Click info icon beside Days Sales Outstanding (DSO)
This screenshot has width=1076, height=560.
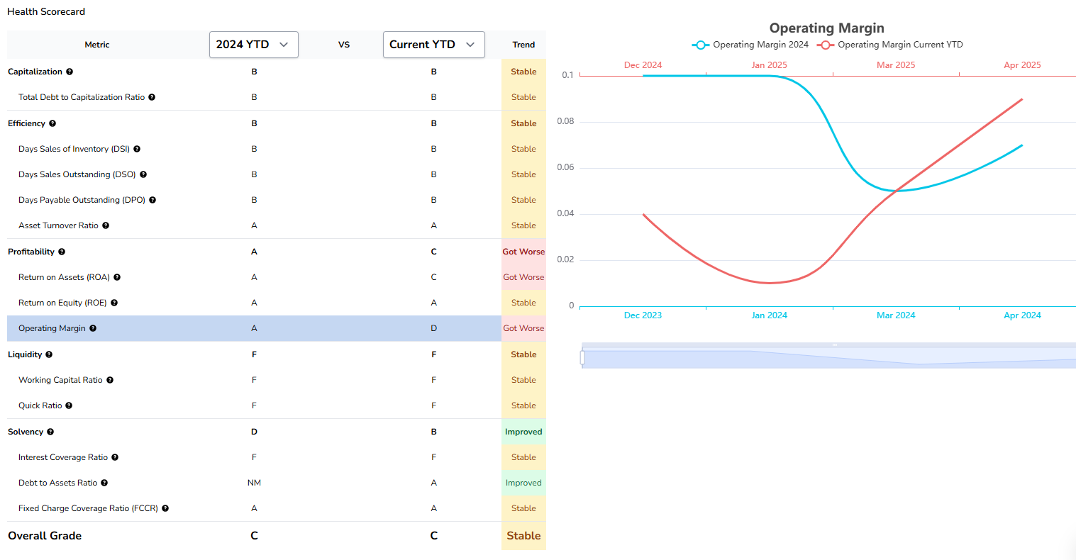(x=143, y=174)
